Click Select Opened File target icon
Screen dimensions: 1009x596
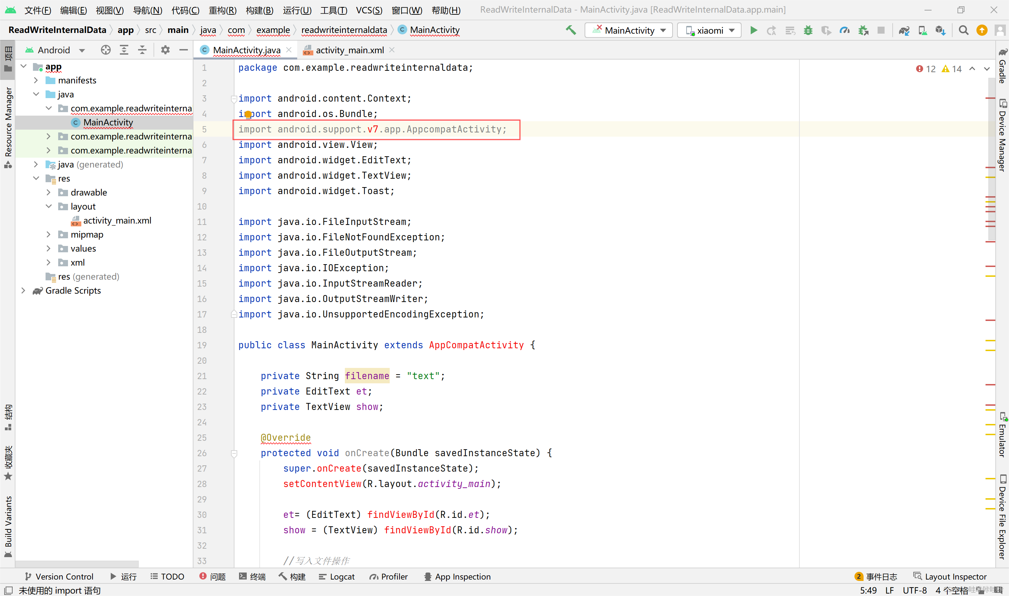coord(105,50)
